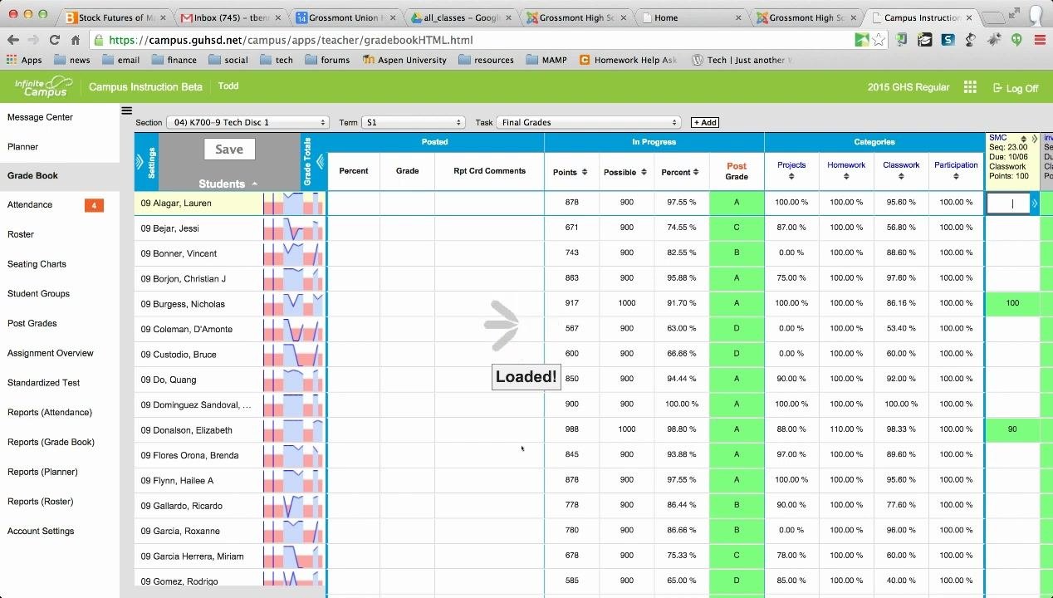Click the Infinite Campus logo
This screenshot has height=598, width=1053.
44,86
